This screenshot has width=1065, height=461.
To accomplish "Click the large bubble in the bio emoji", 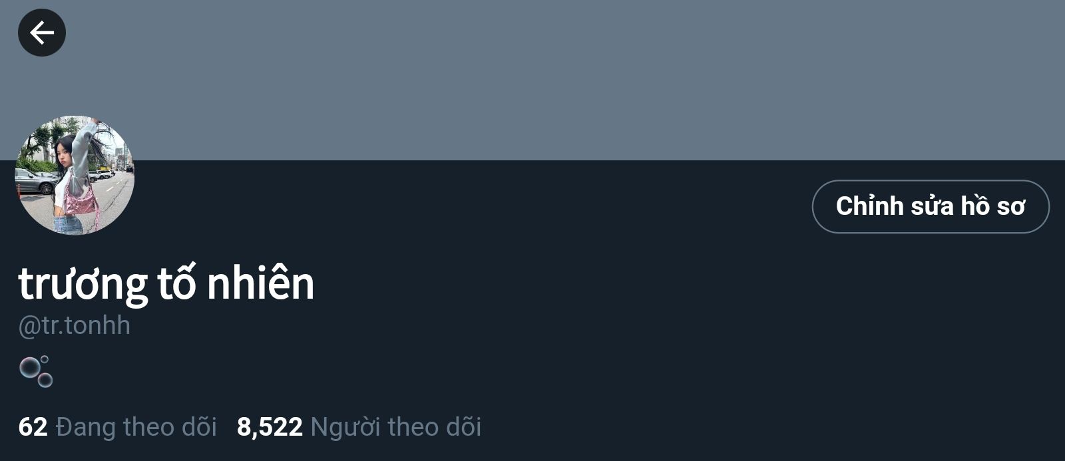I will (29, 367).
